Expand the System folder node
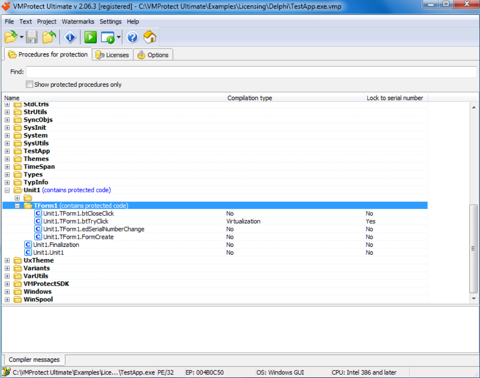 pyautogui.click(x=7, y=135)
